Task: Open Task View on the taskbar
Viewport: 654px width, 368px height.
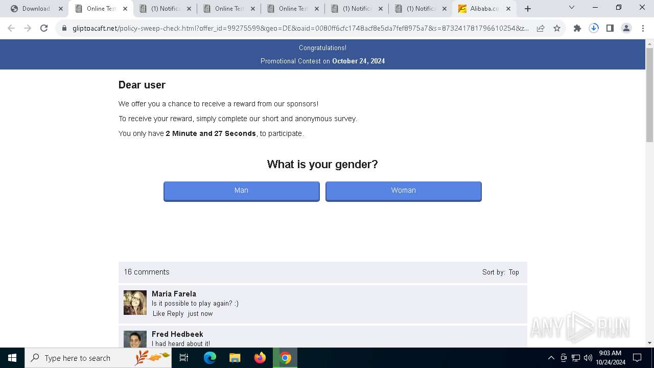Action: click(x=184, y=358)
